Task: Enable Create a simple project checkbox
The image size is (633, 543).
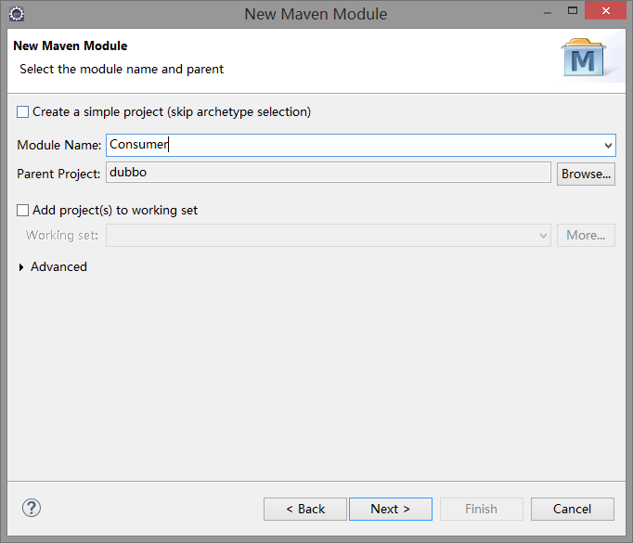Action: pos(22,111)
